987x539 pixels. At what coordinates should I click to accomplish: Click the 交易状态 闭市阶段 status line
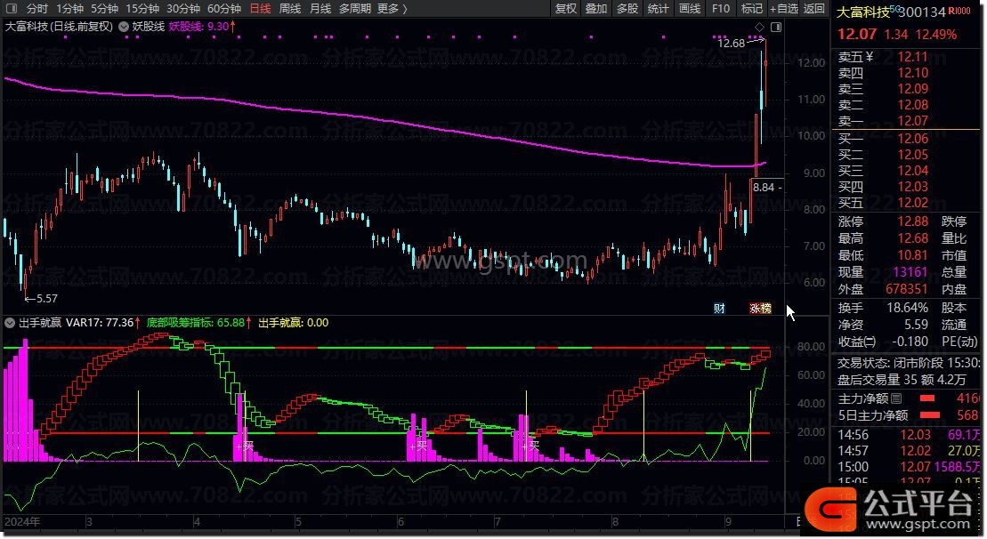click(909, 363)
